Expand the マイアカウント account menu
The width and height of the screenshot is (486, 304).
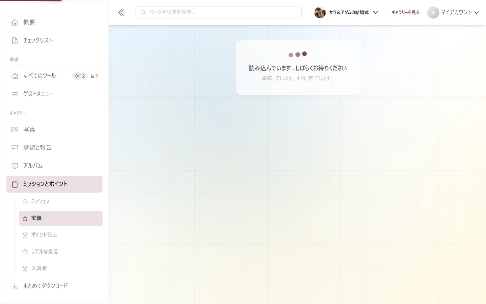tap(453, 12)
